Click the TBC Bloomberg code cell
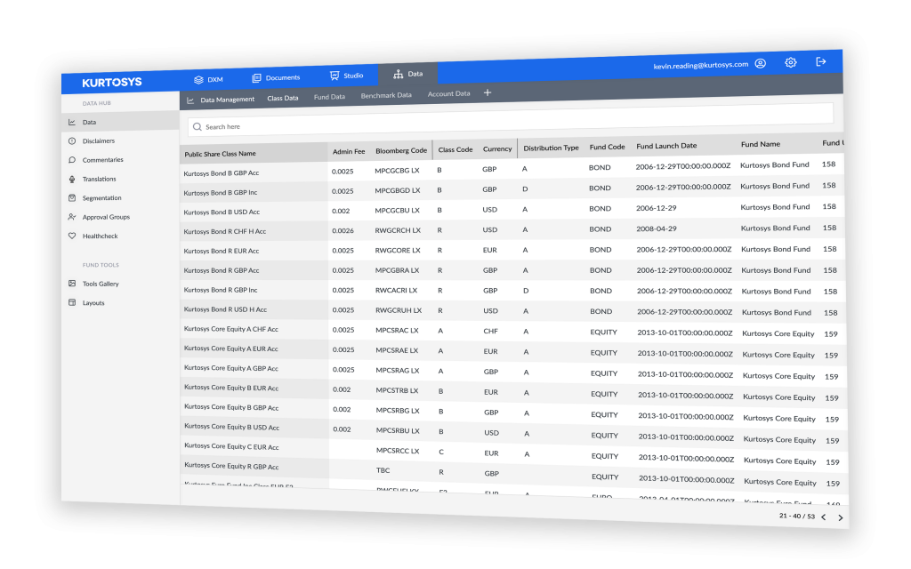Image resolution: width=911 pixels, height=569 pixels. tap(383, 470)
